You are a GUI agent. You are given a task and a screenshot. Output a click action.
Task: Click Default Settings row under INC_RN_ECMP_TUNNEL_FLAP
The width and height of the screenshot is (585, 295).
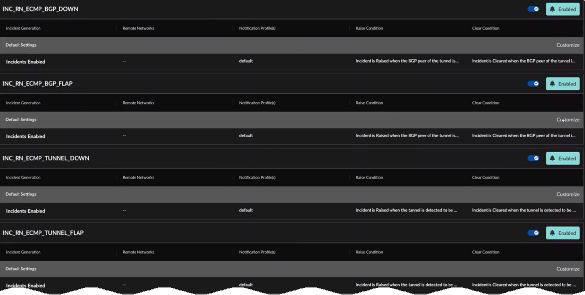tap(292, 269)
